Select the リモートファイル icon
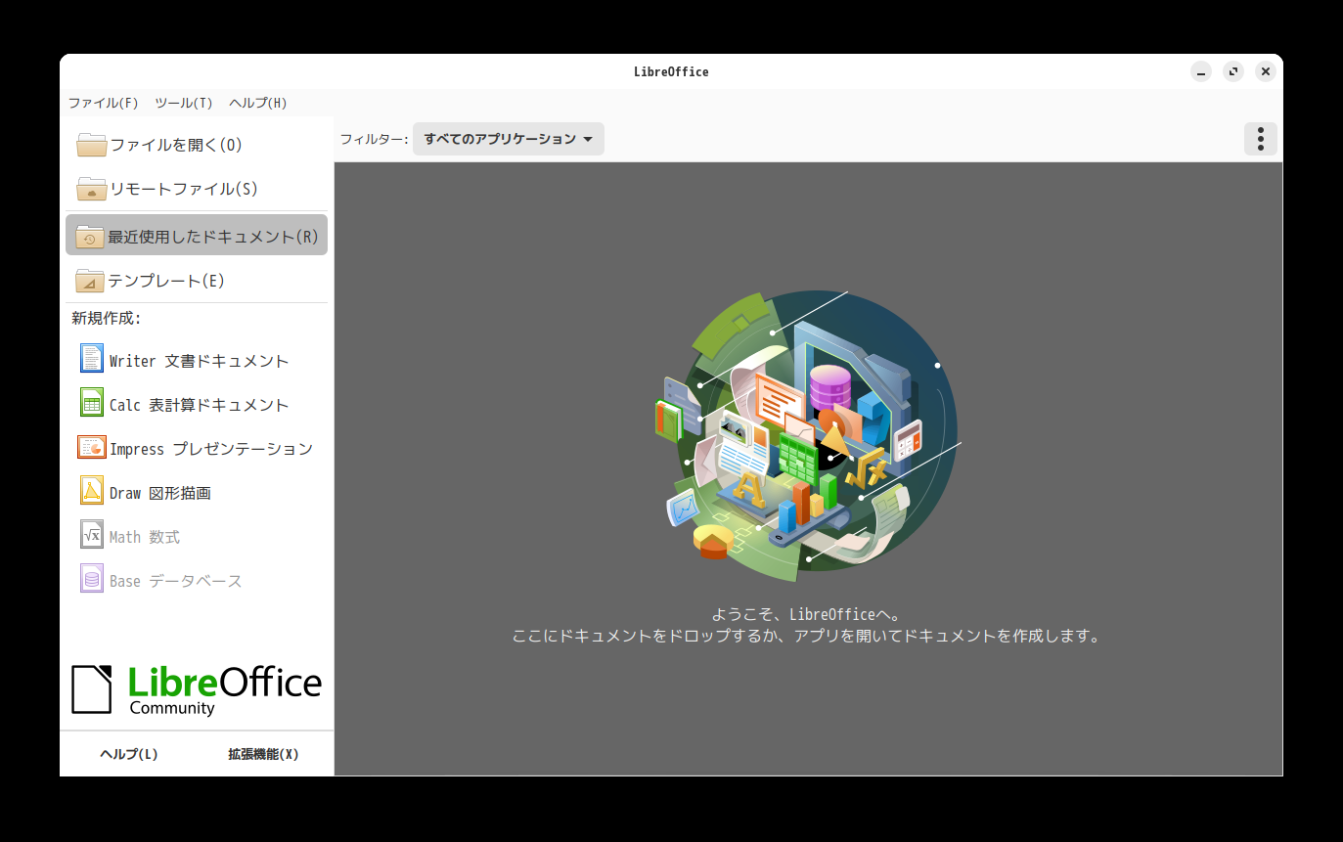Viewport: 1343px width, 842px height. click(89, 188)
